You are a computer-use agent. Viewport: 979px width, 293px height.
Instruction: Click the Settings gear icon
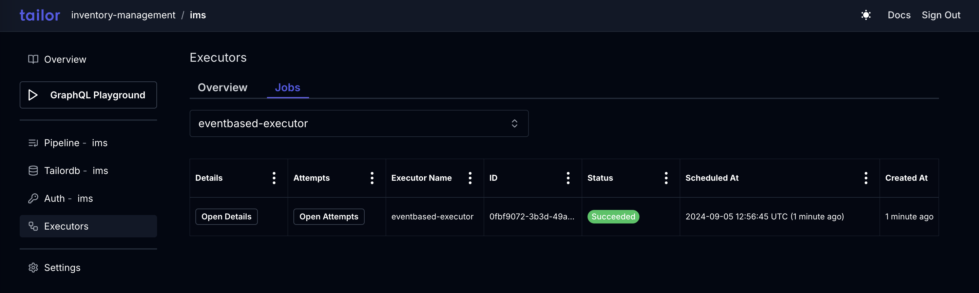pos(33,268)
